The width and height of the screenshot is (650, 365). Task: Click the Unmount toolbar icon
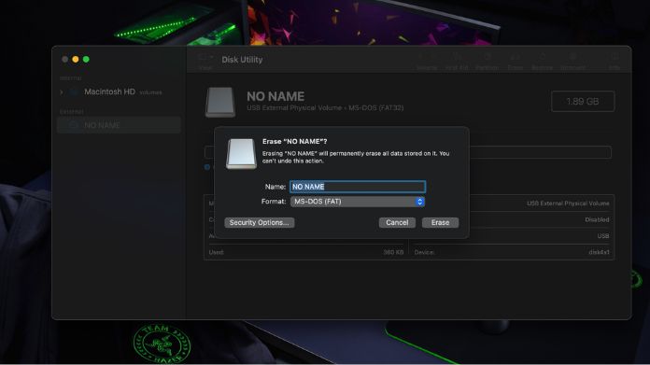572,61
